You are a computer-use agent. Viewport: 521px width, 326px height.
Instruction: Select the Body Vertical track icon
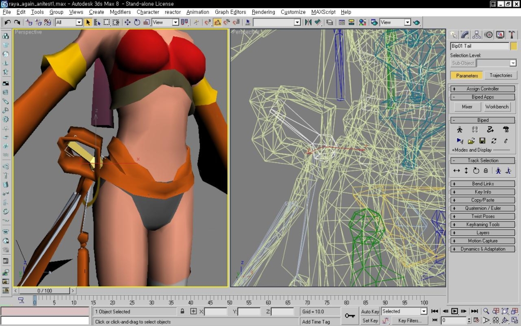[x=466, y=171]
